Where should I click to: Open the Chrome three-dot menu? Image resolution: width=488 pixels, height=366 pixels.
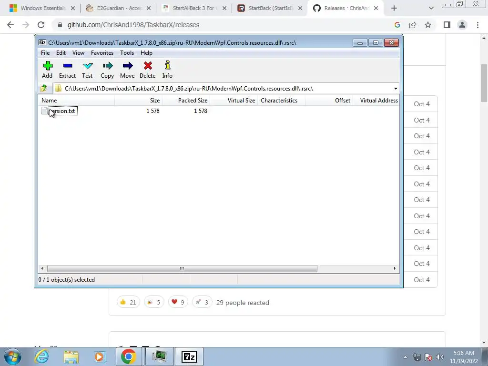pos(478,25)
